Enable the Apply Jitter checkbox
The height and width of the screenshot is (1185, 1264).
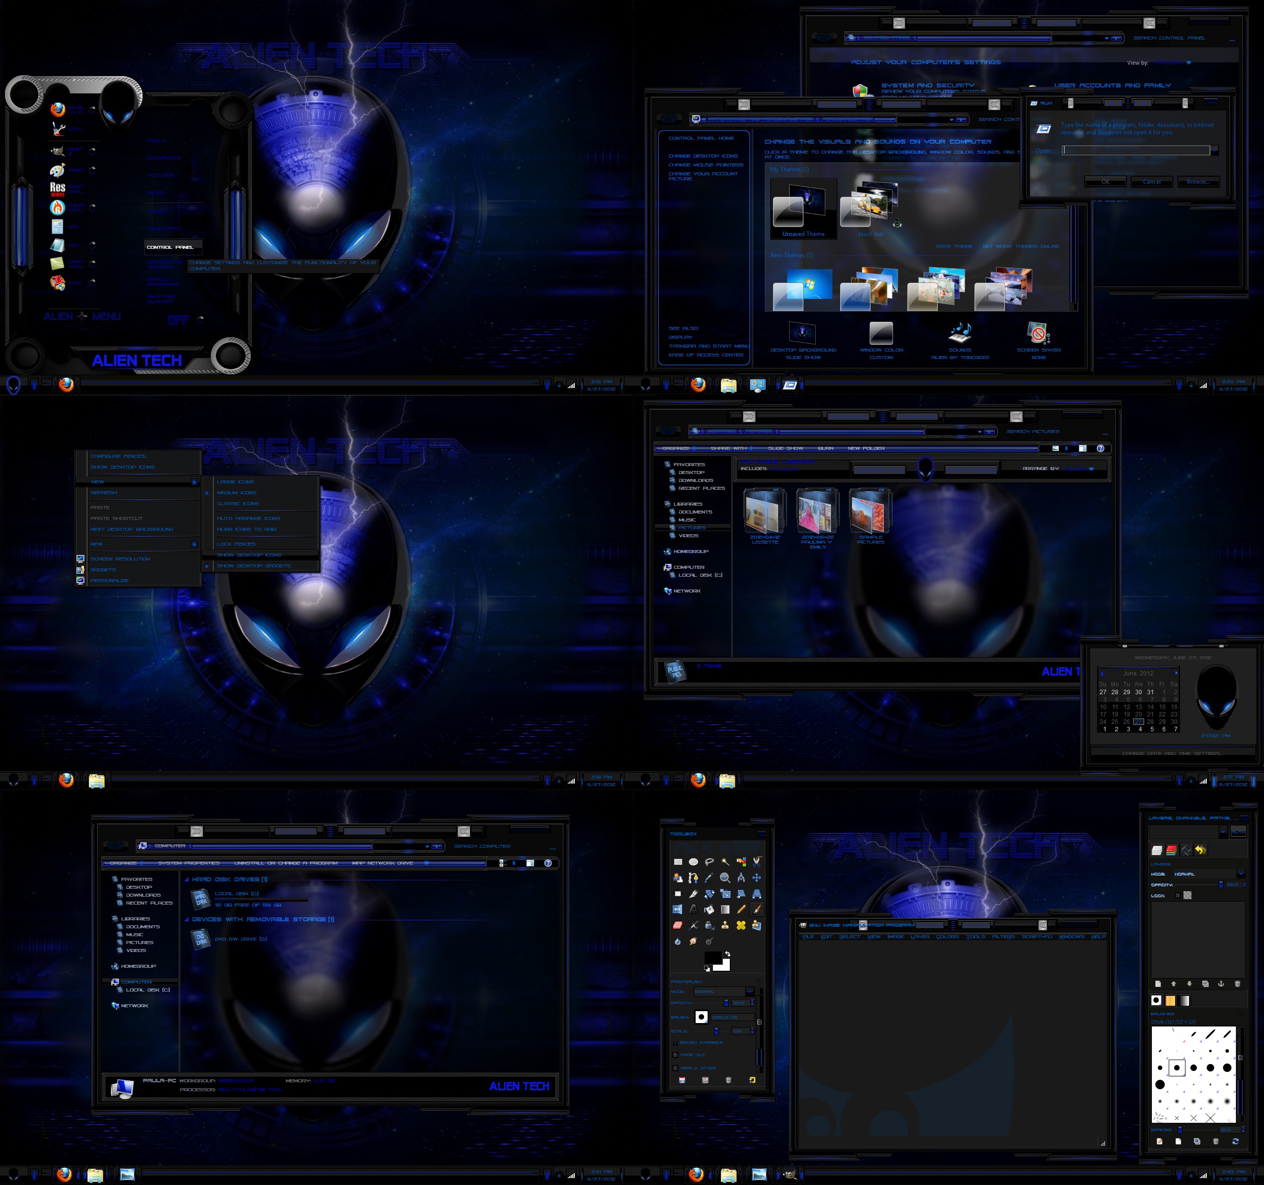[675, 1068]
